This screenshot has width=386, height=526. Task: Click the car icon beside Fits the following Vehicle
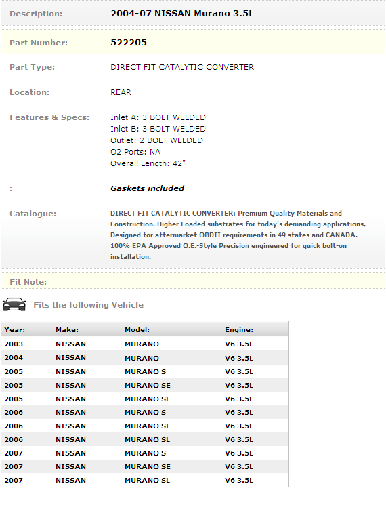(x=14, y=304)
